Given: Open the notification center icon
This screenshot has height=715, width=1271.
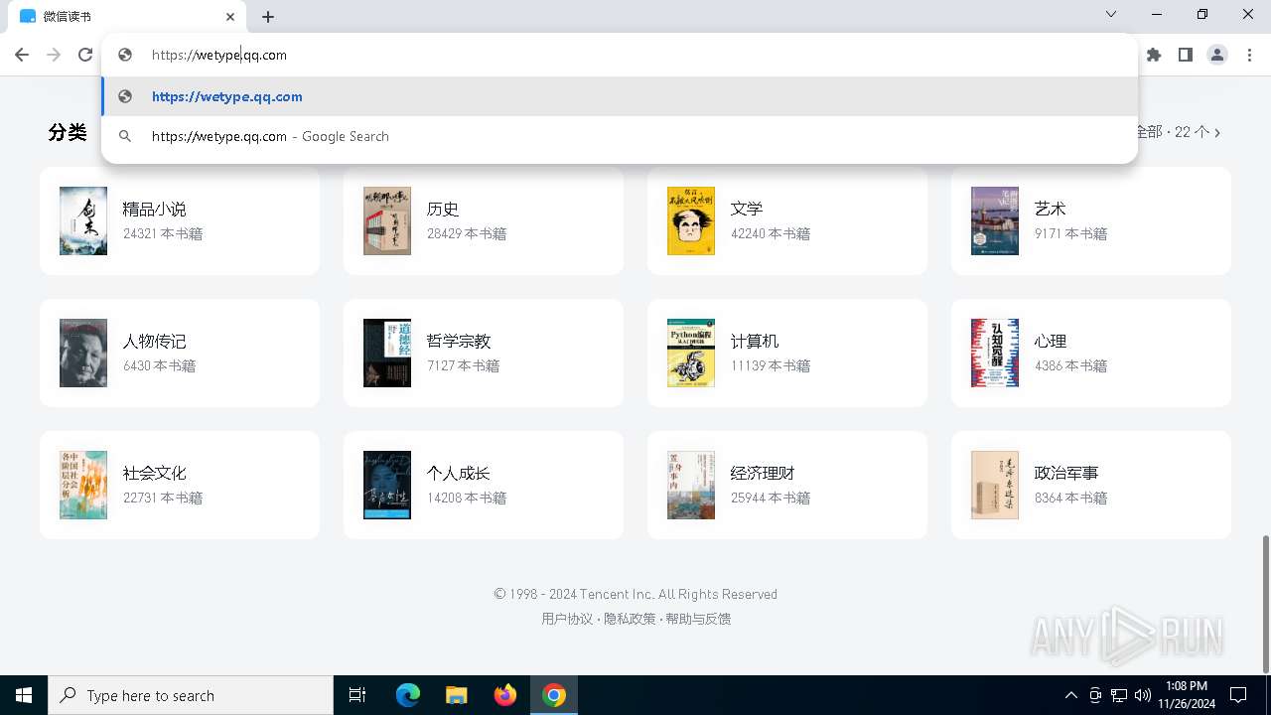Looking at the screenshot, I should 1238,695.
